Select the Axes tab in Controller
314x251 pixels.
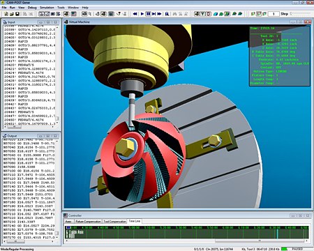[68, 222]
